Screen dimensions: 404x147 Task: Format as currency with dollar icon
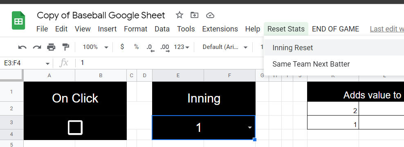point(122,47)
